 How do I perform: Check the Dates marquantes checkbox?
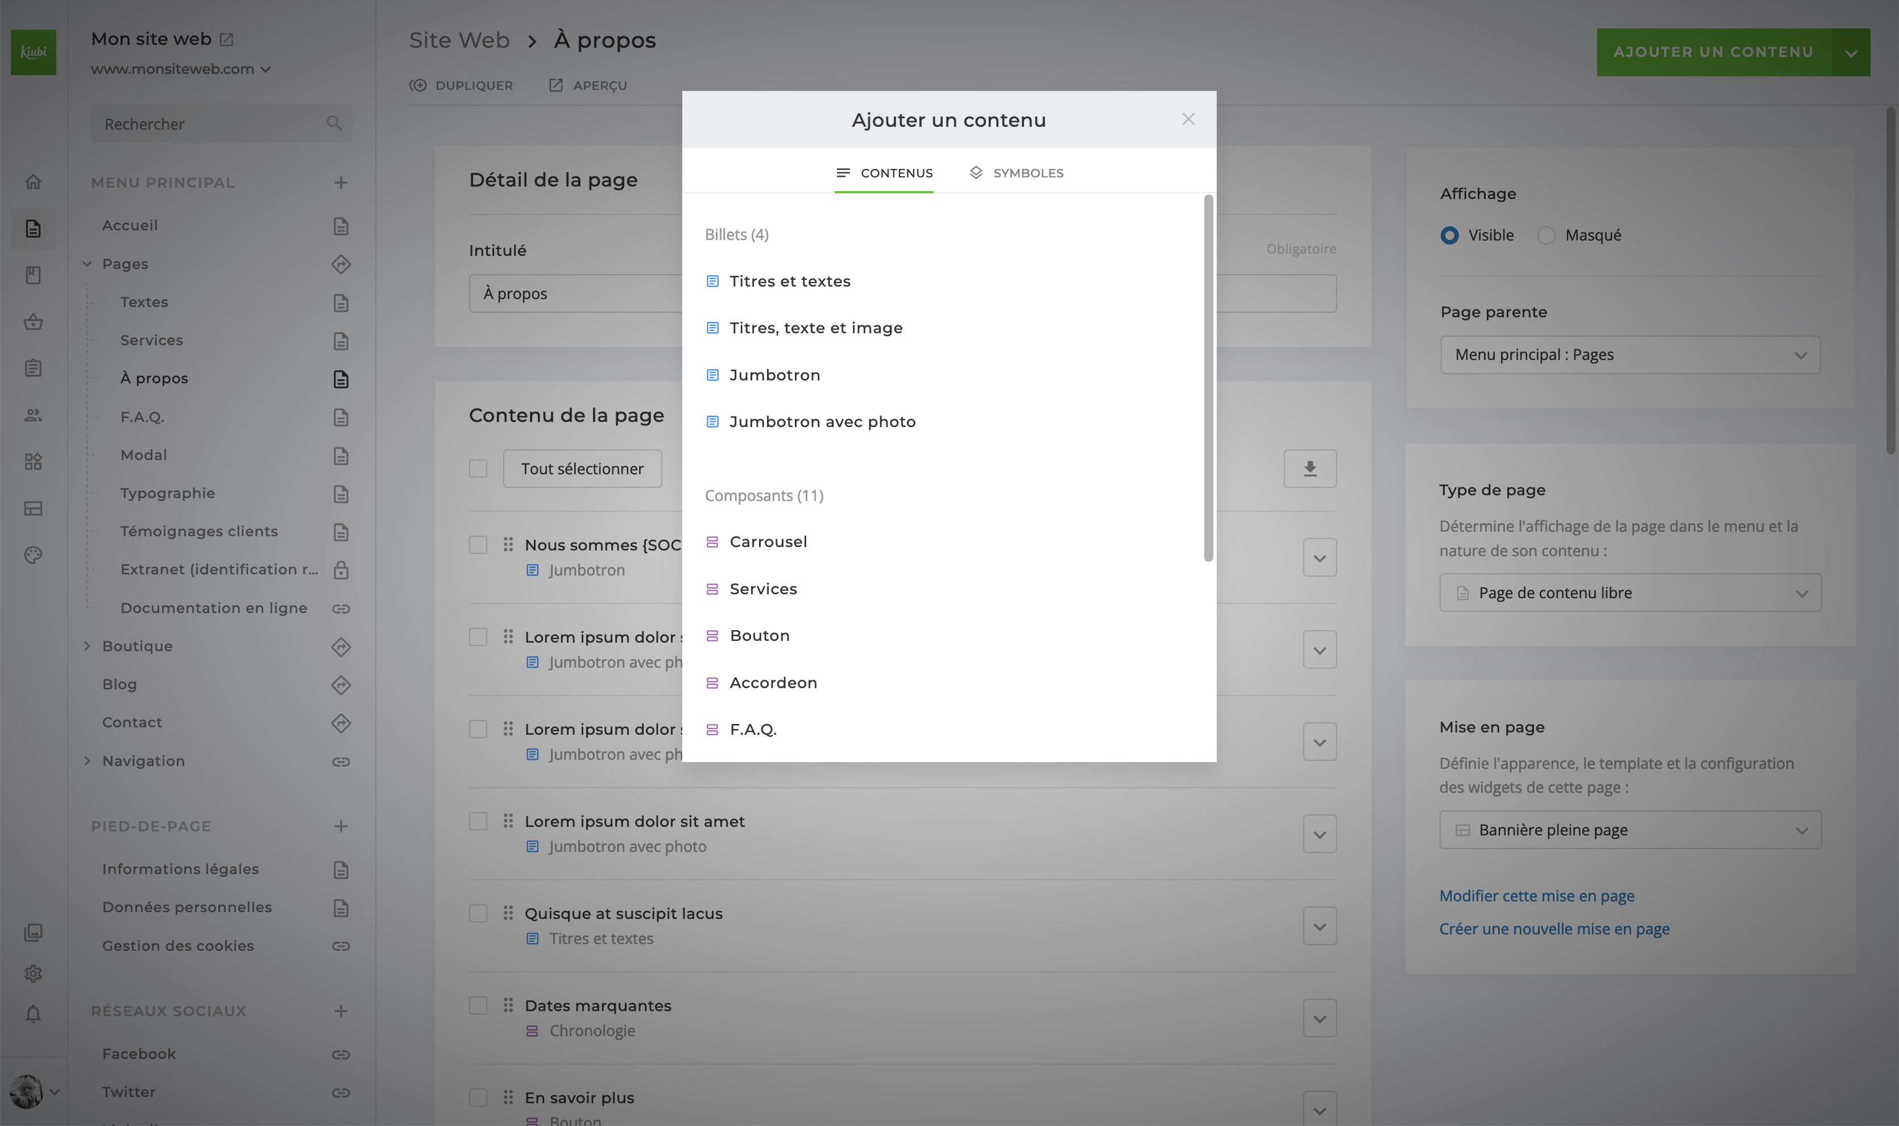click(478, 1005)
